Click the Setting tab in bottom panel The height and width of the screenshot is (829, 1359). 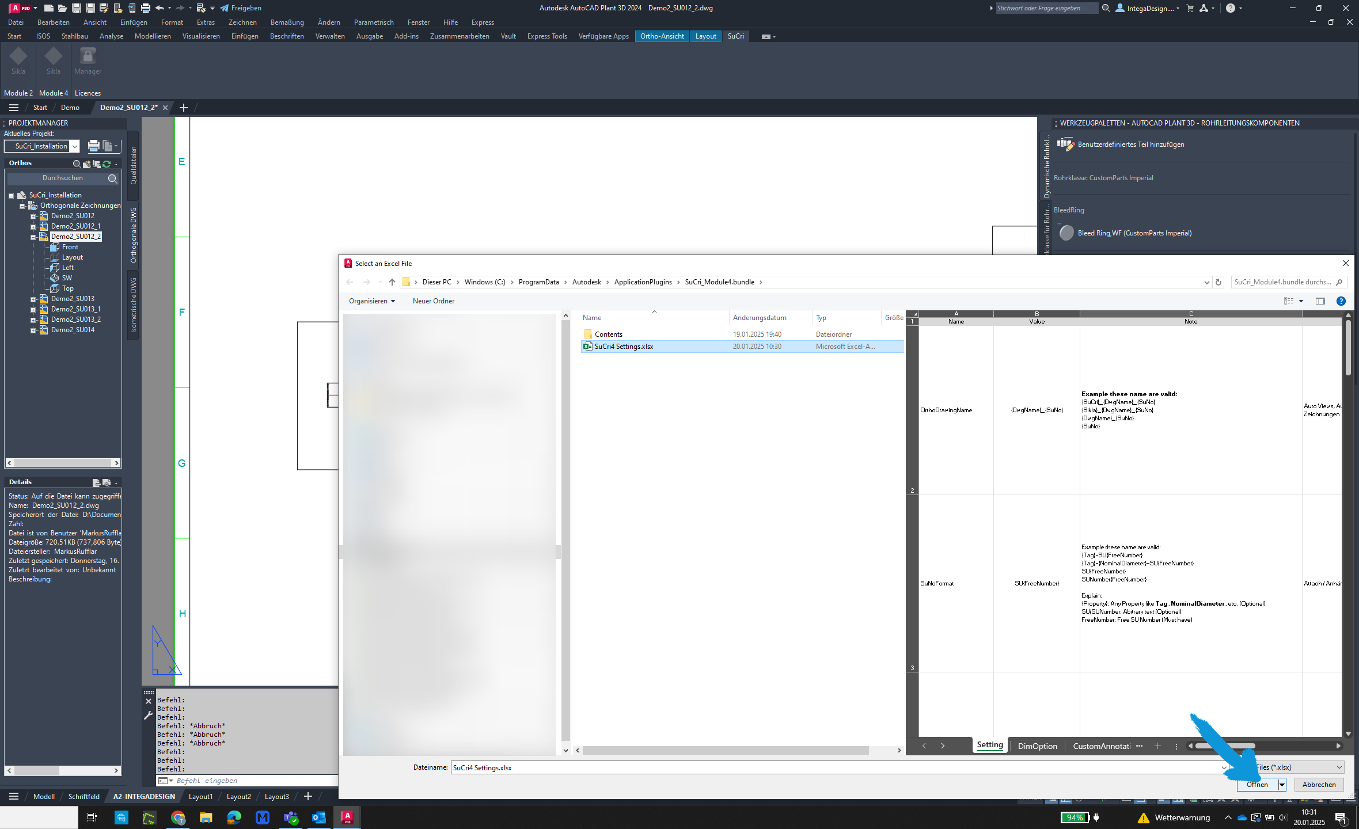[990, 744]
